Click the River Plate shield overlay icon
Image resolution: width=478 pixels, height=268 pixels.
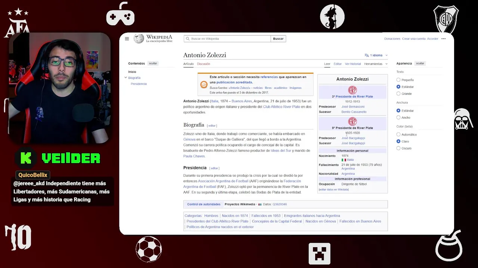(x=446, y=20)
